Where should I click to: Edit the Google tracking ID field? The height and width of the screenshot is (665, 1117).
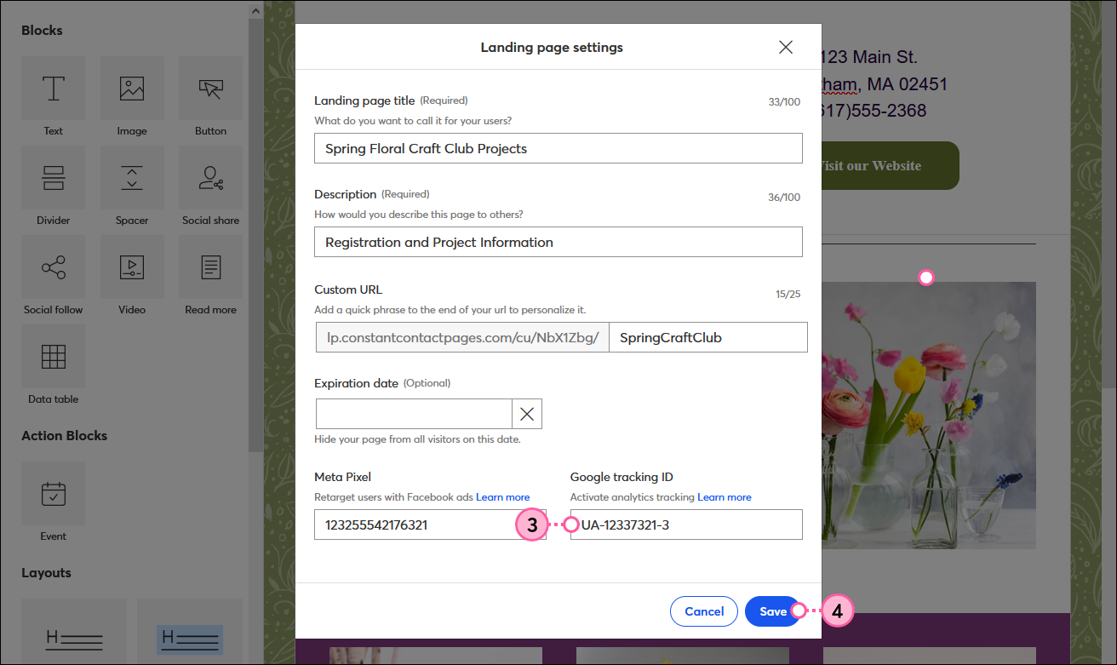686,525
